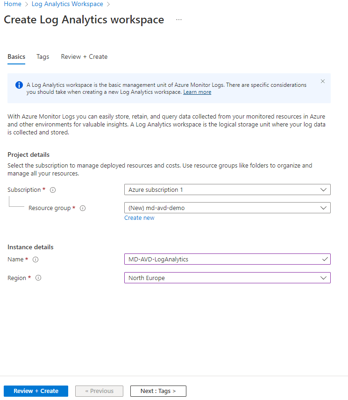This screenshot has height=400, width=348.
Task: Expand the Subscription dropdown
Action: coord(227,189)
